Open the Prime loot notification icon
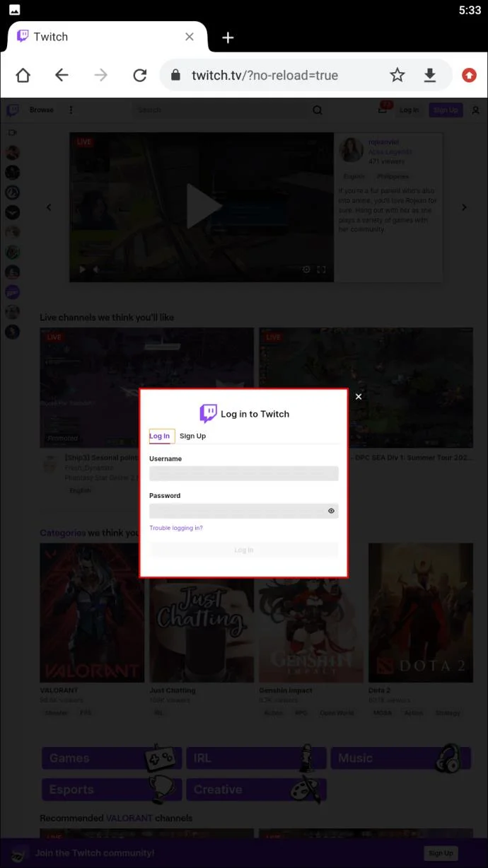 383,109
